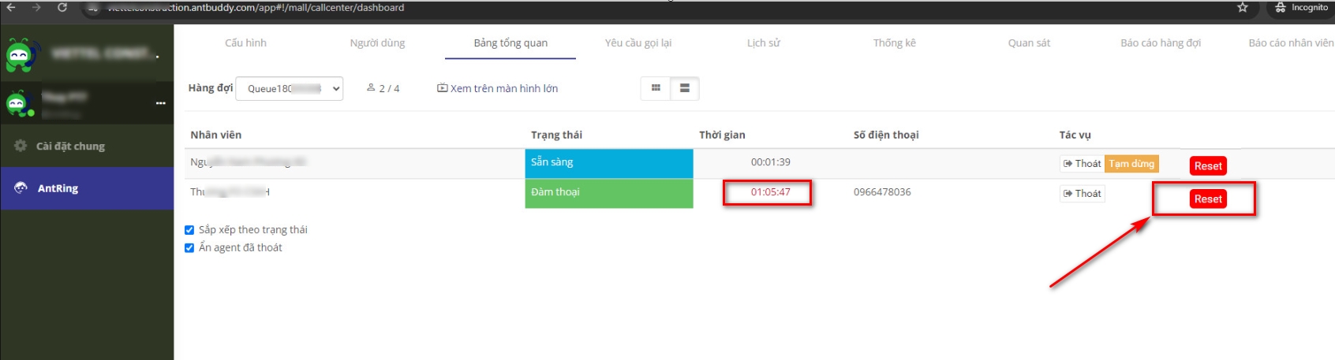Viewport: 1335px width, 360px height.
Task: Click the Tạm dừng button
Action: tap(1131, 164)
